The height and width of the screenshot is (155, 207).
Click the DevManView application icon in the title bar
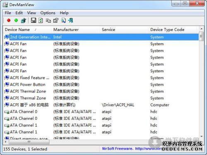pos(5,5)
